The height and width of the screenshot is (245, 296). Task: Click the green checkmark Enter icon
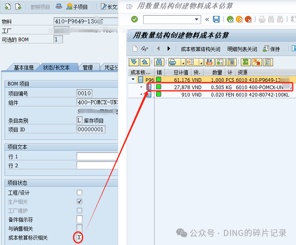[135, 19]
